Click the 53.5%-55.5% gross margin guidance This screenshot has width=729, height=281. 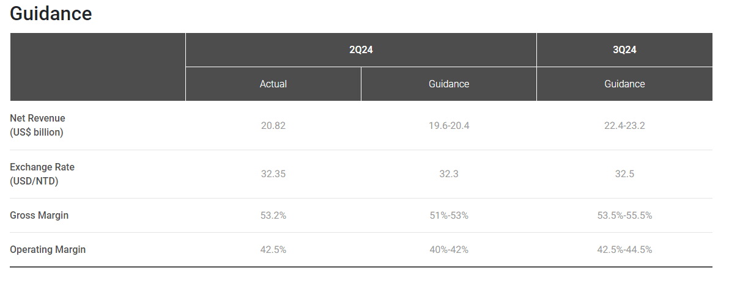(624, 216)
